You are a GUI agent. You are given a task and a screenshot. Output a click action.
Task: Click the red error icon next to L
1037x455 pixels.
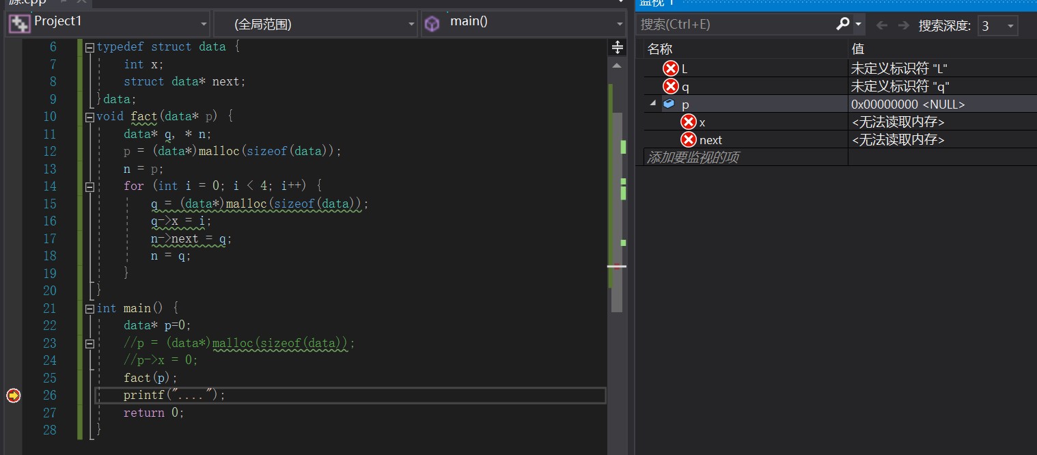[671, 68]
